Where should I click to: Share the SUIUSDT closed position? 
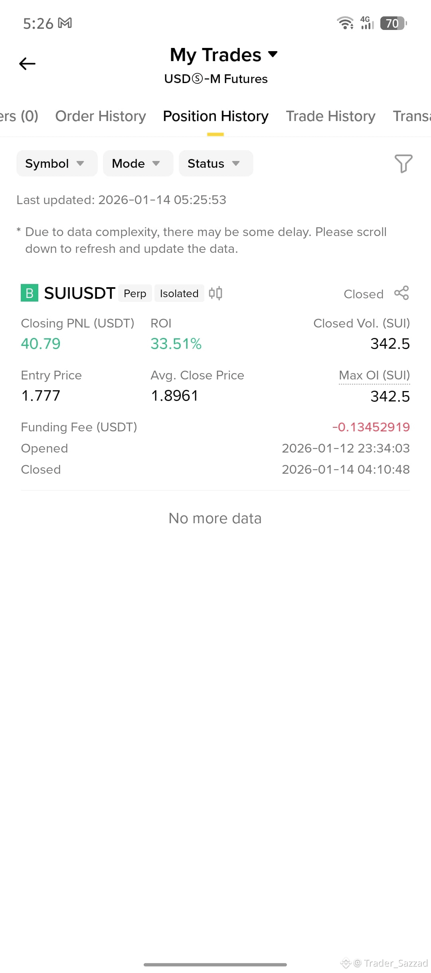(401, 293)
